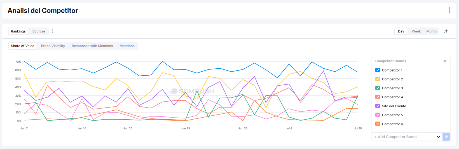Toggle the Competitor 5 pink checkbox
The image size is (459, 149).
378,115
